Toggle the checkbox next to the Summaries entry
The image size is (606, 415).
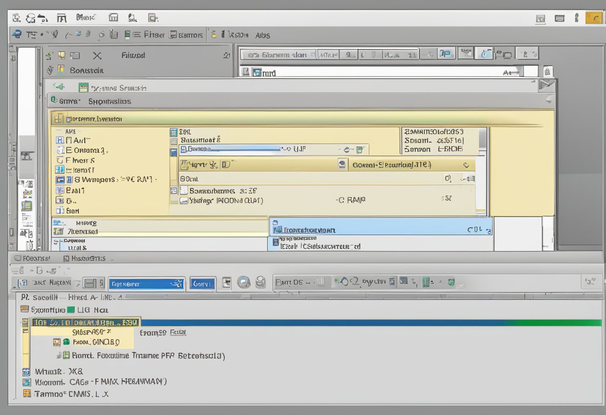tap(23, 309)
